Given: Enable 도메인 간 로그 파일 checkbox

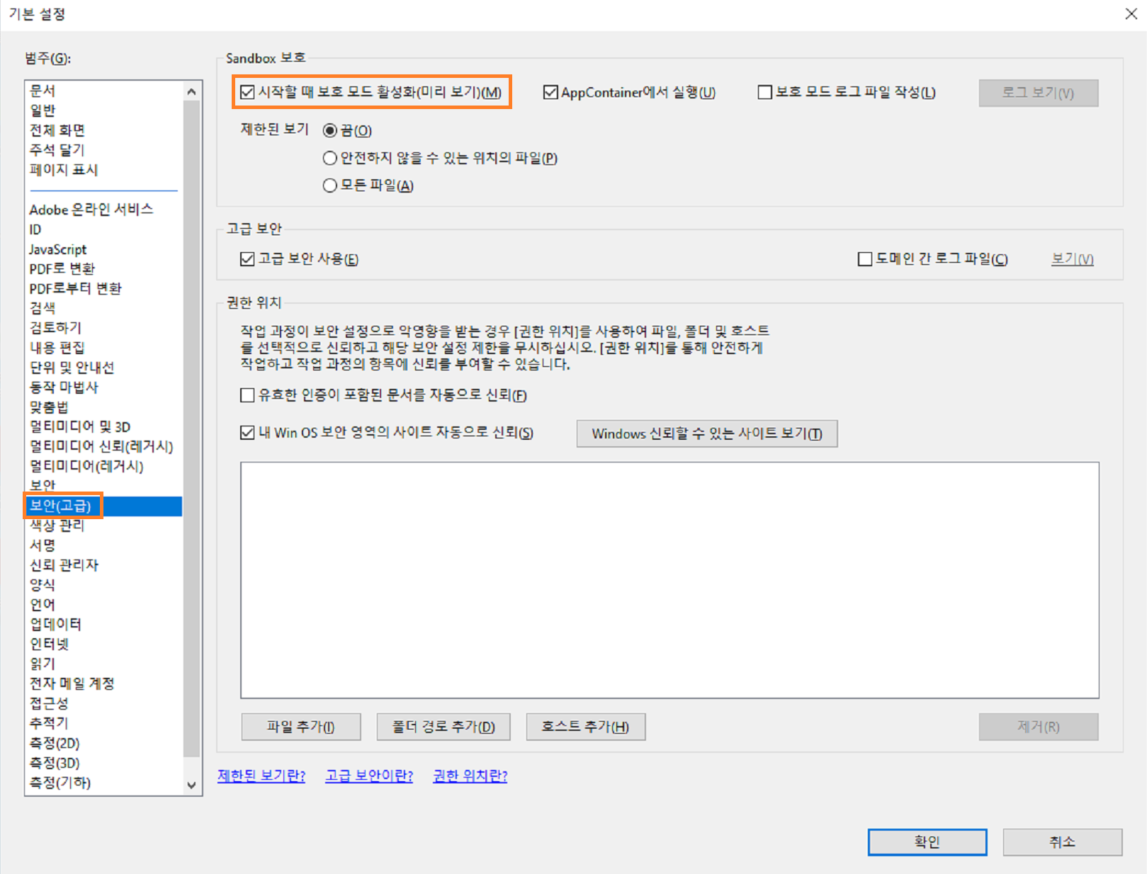Looking at the screenshot, I should [x=864, y=259].
